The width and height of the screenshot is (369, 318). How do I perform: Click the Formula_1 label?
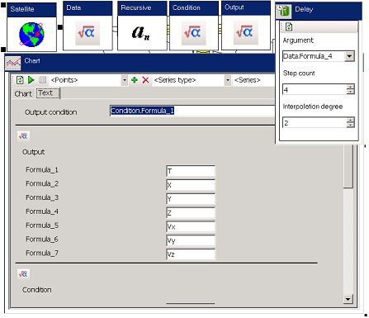click(x=42, y=169)
